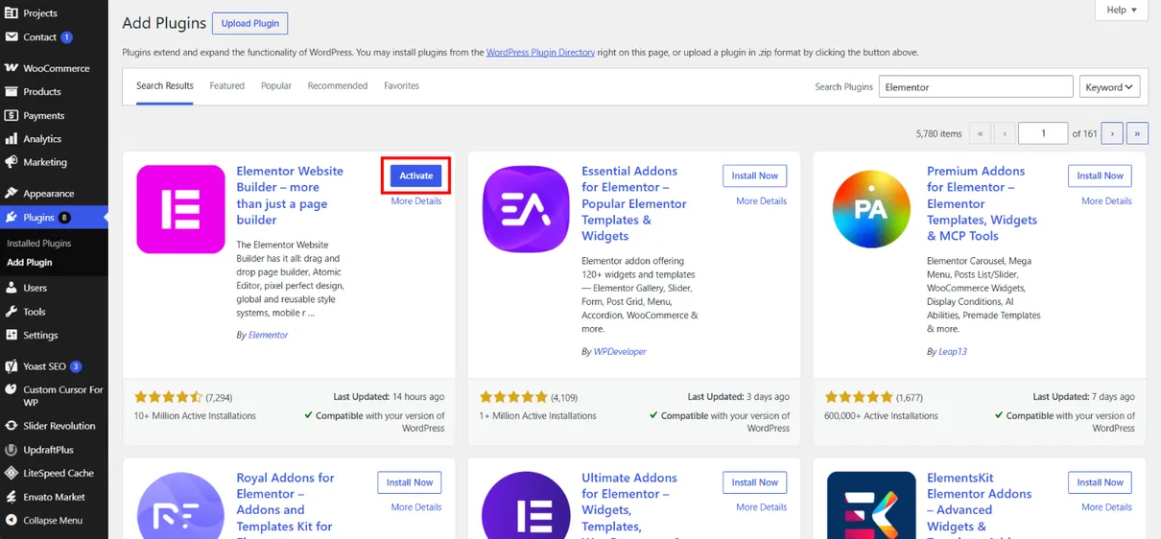Click the Envato Market icon
The height and width of the screenshot is (539, 1161).
[12, 497]
